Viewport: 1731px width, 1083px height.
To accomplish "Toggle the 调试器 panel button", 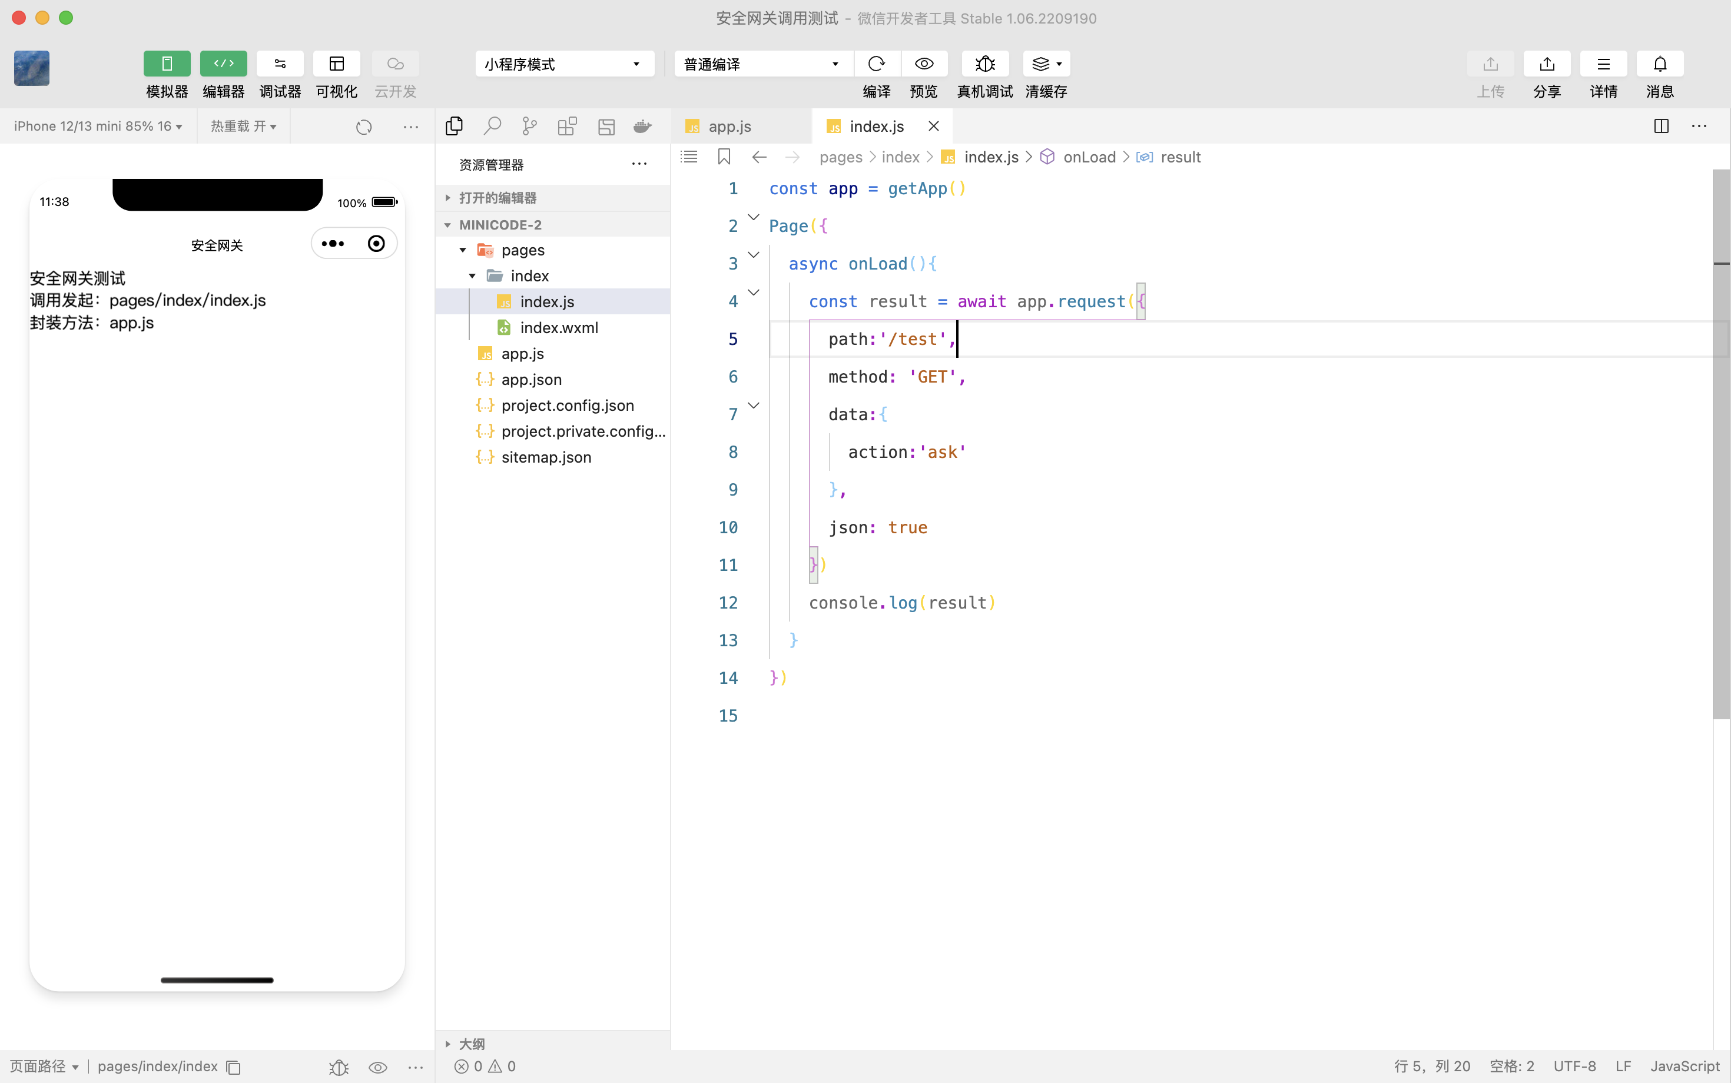I will click(x=280, y=64).
